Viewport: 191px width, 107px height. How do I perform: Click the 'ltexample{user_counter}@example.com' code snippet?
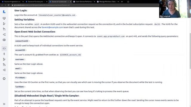pyautogui.click(x=57, y=15)
